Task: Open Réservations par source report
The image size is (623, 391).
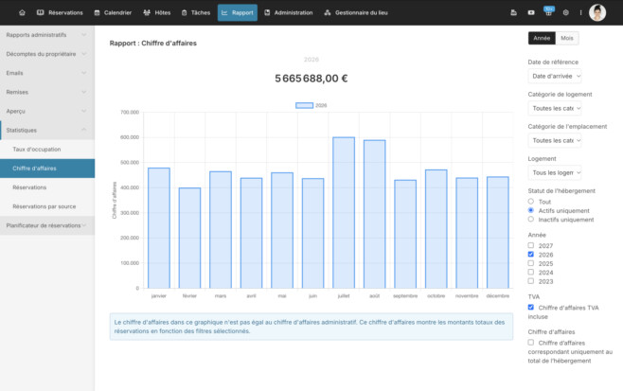Action: [47, 206]
